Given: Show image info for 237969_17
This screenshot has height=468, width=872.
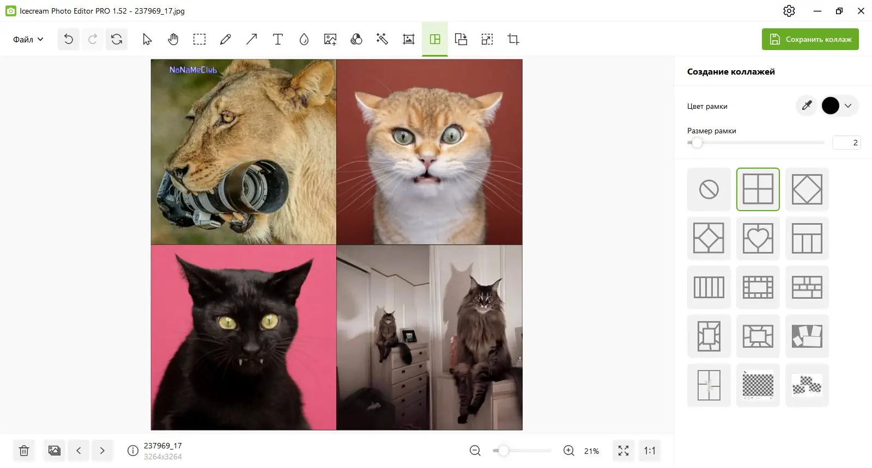Looking at the screenshot, I should click(132, 451).
